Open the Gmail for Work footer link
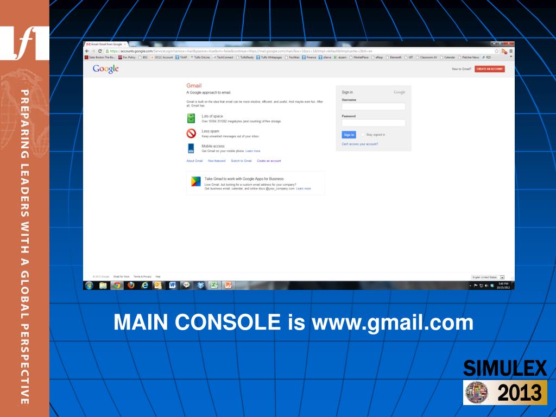The width and height of the screenshot is (556, 417). (x=121, y=276)
